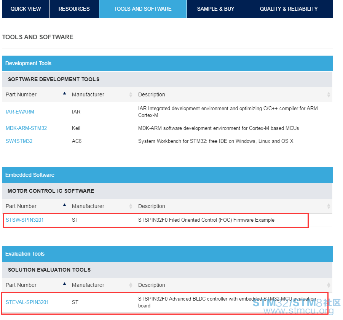Click the TOOLS AND SOFTWARE page heading
This screenshot has width=343, height=320.
[38, 37]
